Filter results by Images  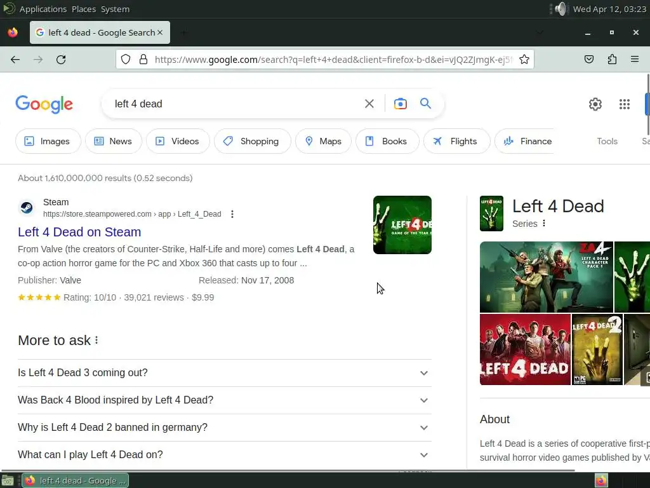pyautogui.click(x=48, y=141)
